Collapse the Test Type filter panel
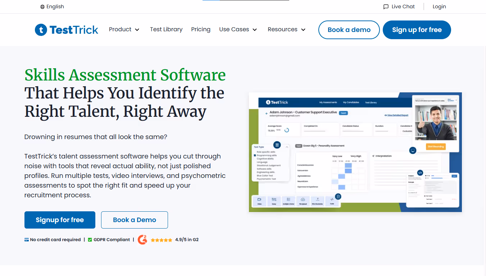This screenshot has height=276, width=486. tap(287, 147)
